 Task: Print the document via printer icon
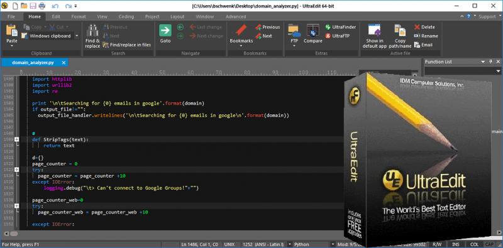tap(41, 6)
